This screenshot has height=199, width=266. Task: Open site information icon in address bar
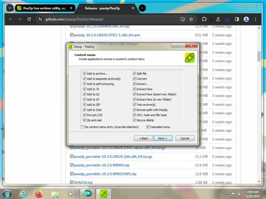coord(40,19)
